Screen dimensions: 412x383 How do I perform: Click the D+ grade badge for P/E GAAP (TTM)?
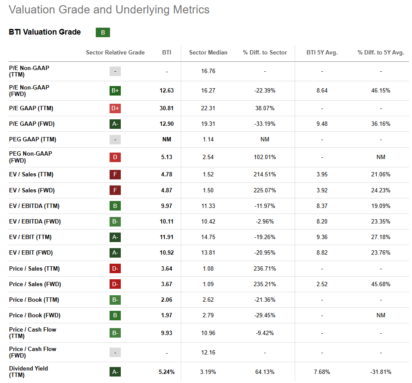pyautogui.click(x=115, y=108)
